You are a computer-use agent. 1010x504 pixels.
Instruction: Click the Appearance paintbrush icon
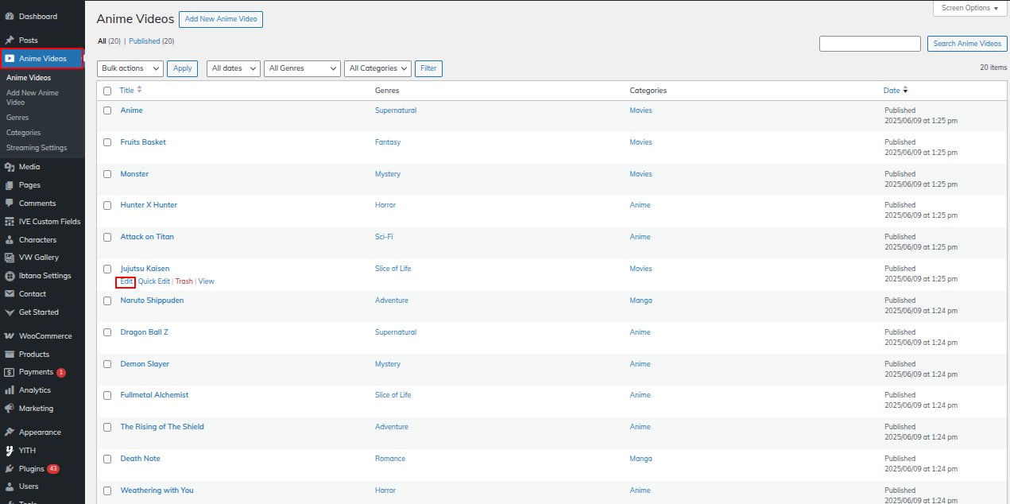[10, 432]
